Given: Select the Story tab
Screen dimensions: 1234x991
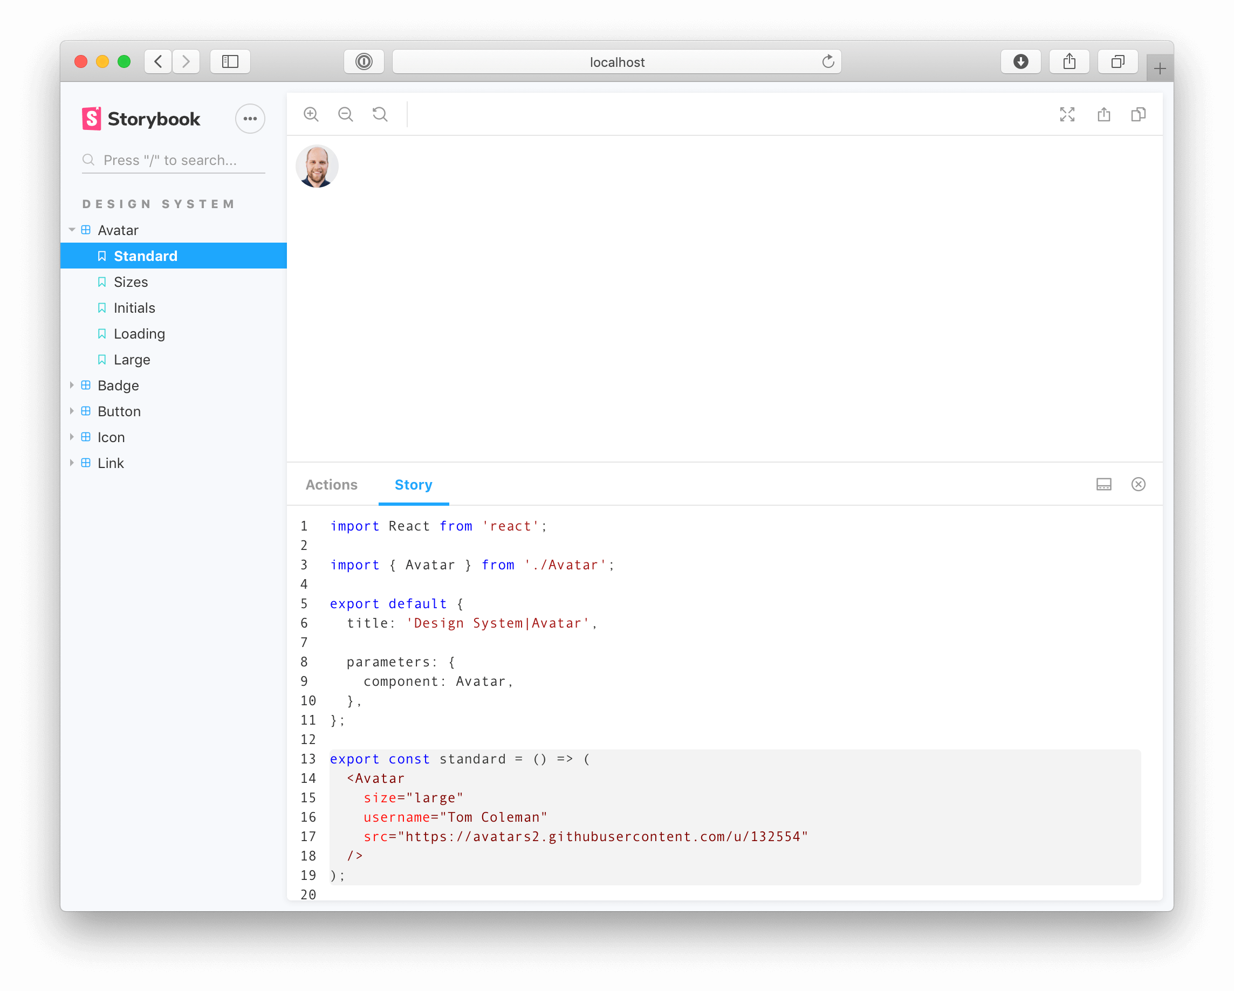Looking at the screenshot, I should [413, 485].
